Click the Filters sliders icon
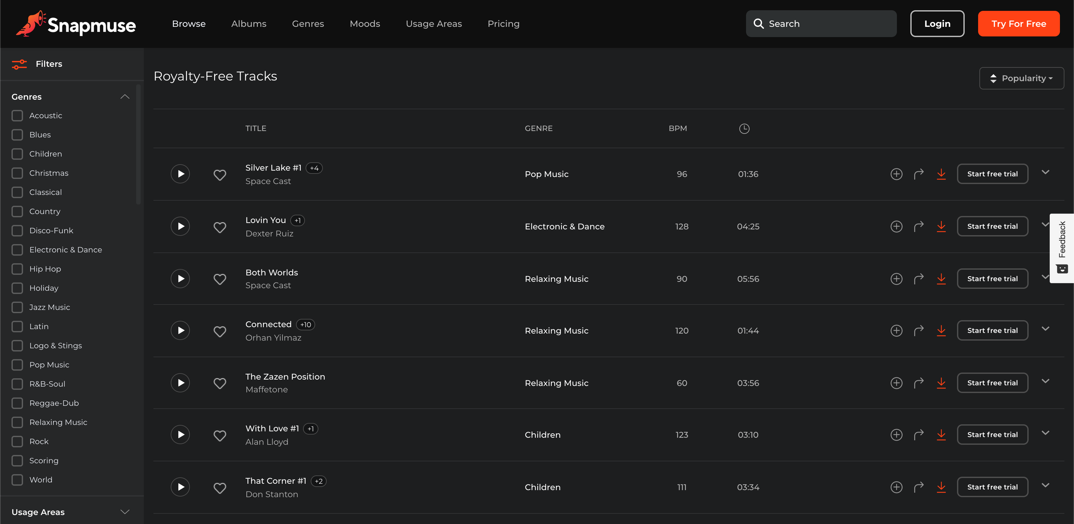 click(19, 64)
